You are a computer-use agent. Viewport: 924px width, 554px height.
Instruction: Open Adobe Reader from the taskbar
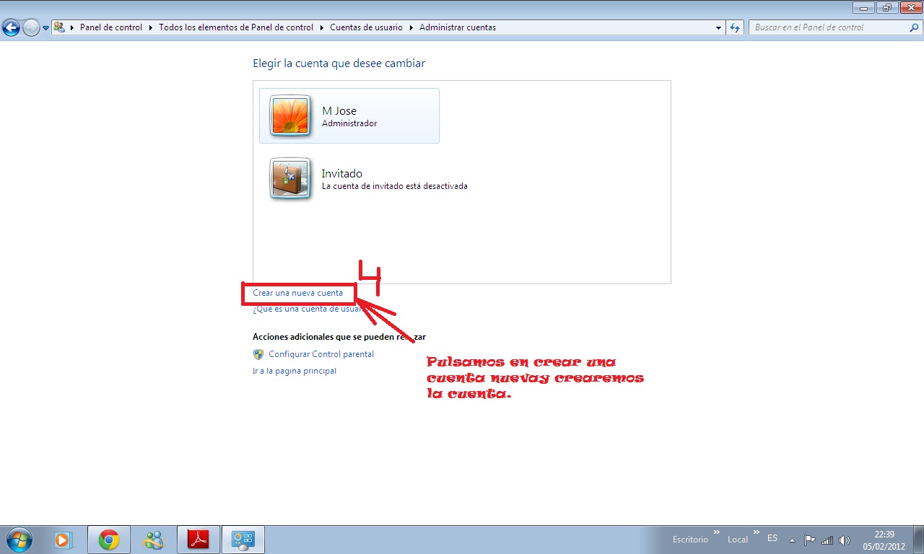[199, 540]
